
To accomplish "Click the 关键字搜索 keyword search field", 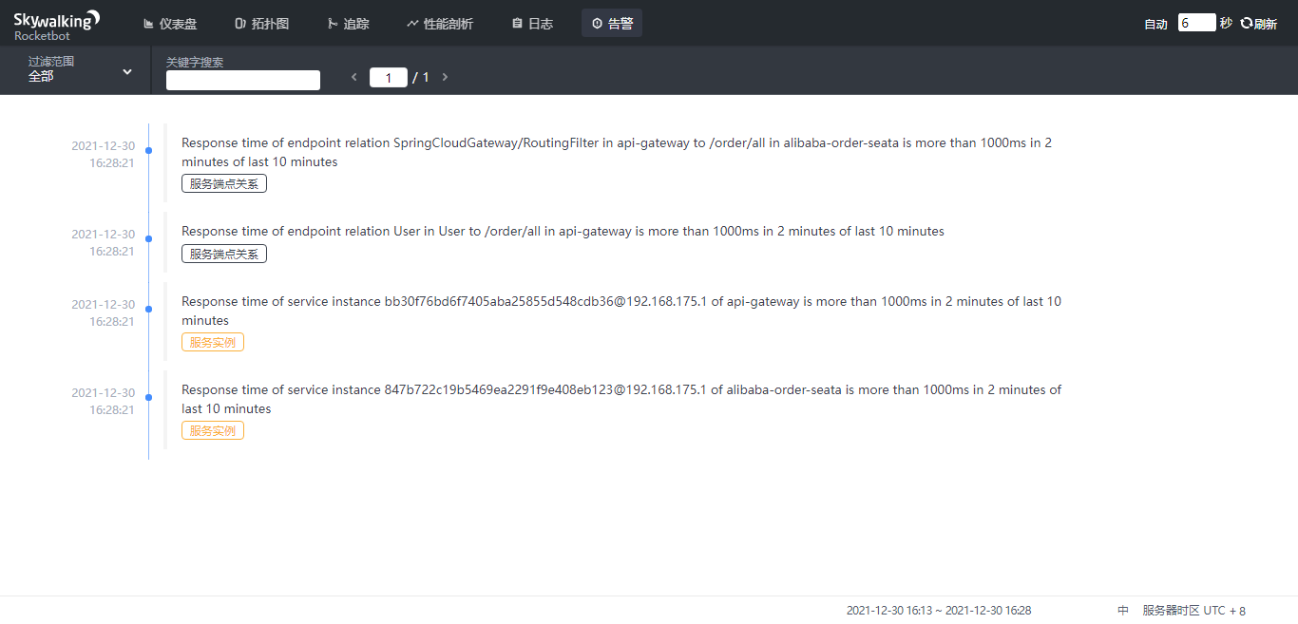I will point(243,81).
